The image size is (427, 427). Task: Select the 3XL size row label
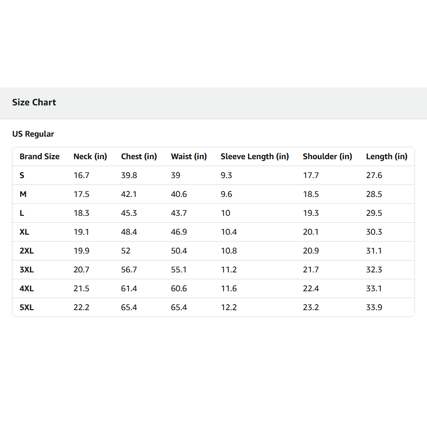point(27,270)
